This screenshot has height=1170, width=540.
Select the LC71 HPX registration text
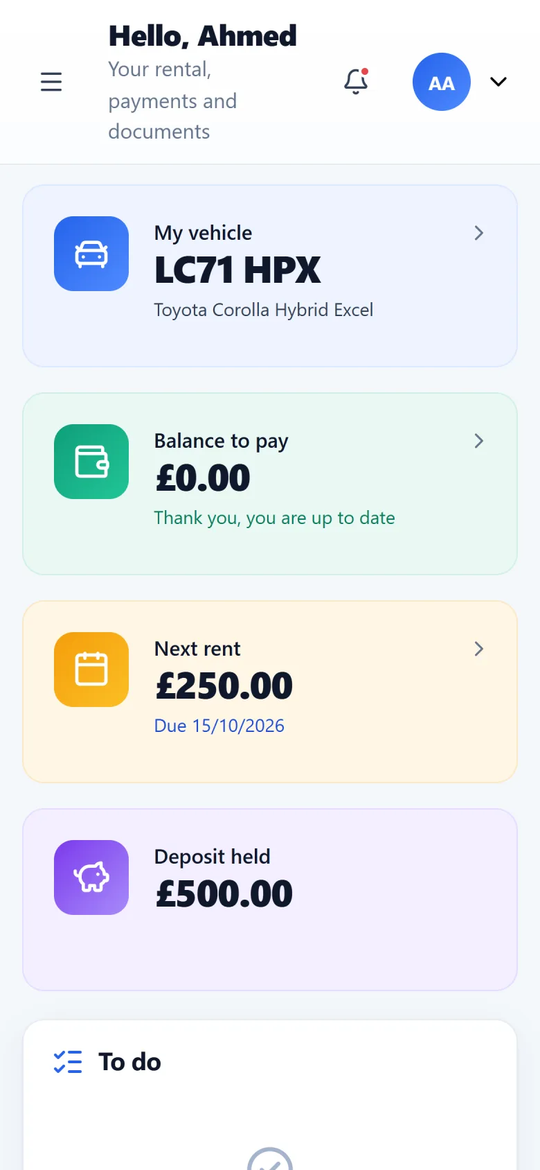(x=237, y=270)
